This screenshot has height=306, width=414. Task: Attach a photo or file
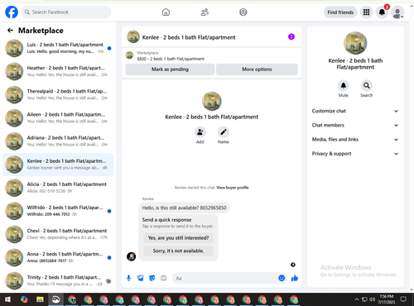(x=141, y=278)
